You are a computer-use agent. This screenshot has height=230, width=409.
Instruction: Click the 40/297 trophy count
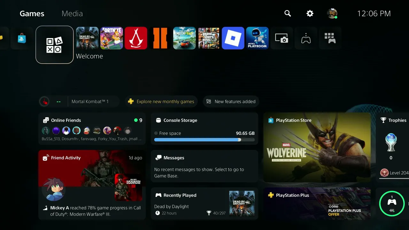point(219,213)
